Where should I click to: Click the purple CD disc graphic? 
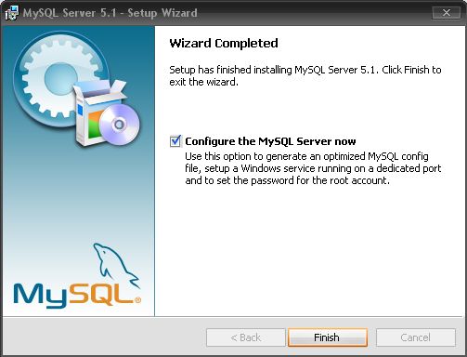click(x=119, y=125)
